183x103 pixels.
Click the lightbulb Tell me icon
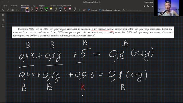click(152, 6)
